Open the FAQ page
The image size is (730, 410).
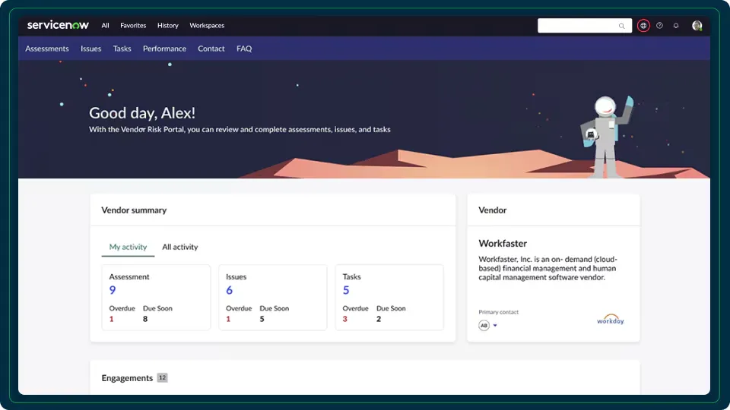coord(244,49)
